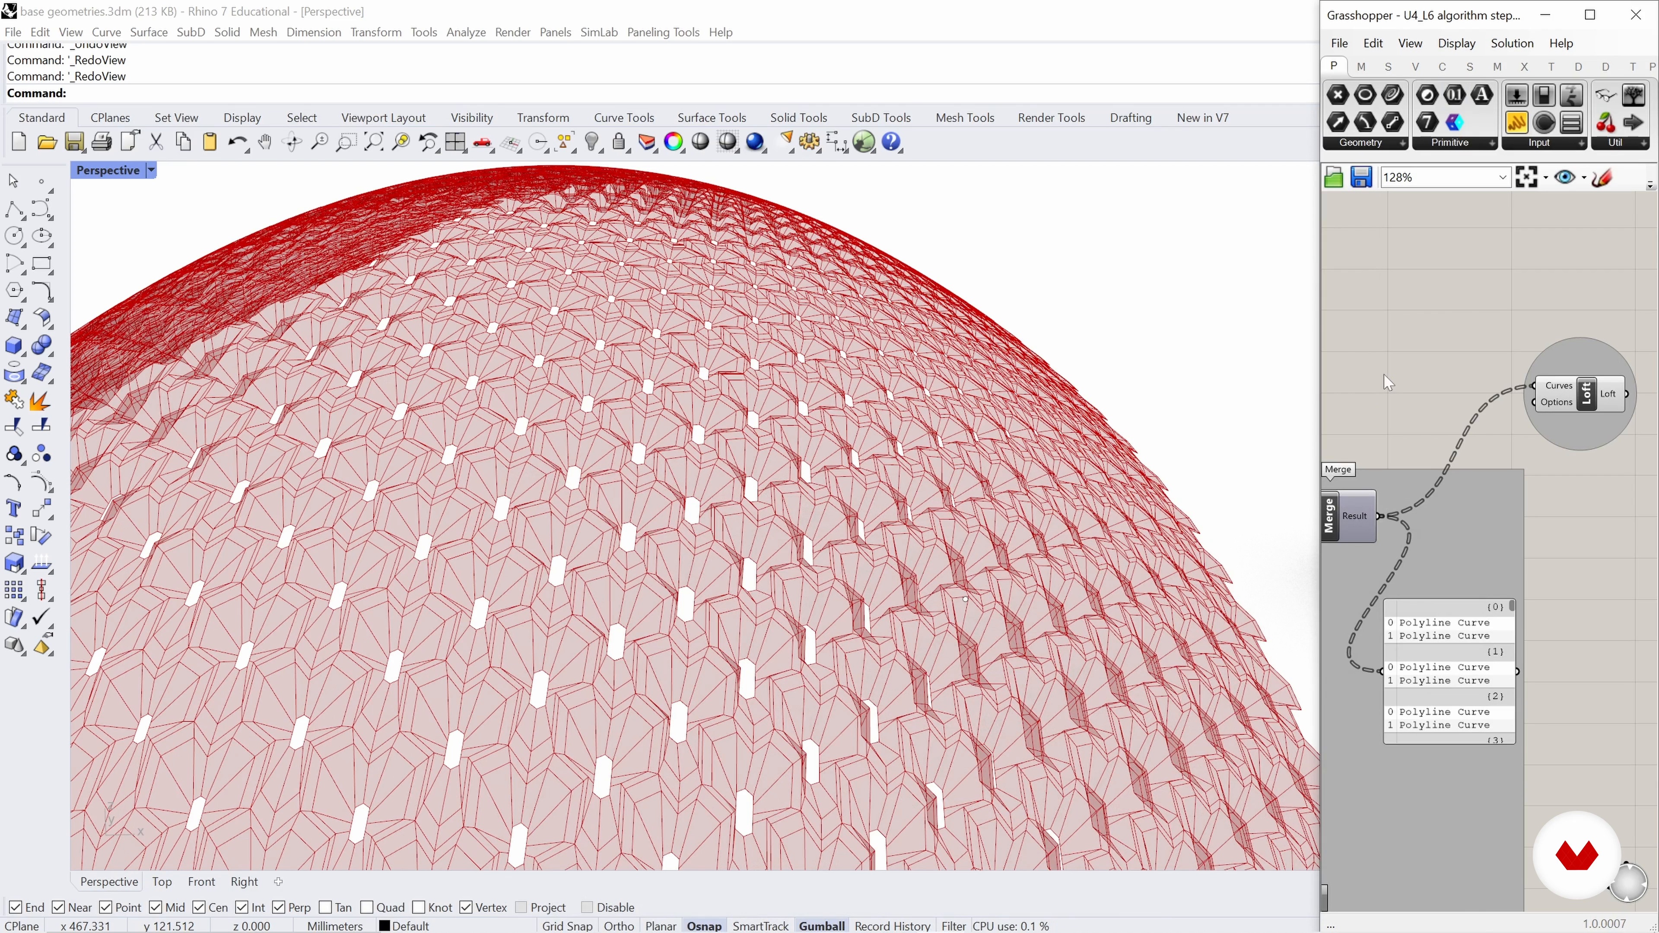Open Layers panel icon
Image resolution: width=1659 pixels, height=933 pixels.
click(x=647, y=142)
